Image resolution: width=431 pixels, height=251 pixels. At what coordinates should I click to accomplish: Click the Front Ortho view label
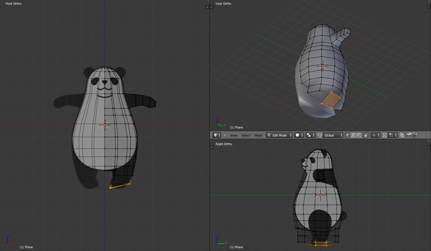click(x=13, y=4)
